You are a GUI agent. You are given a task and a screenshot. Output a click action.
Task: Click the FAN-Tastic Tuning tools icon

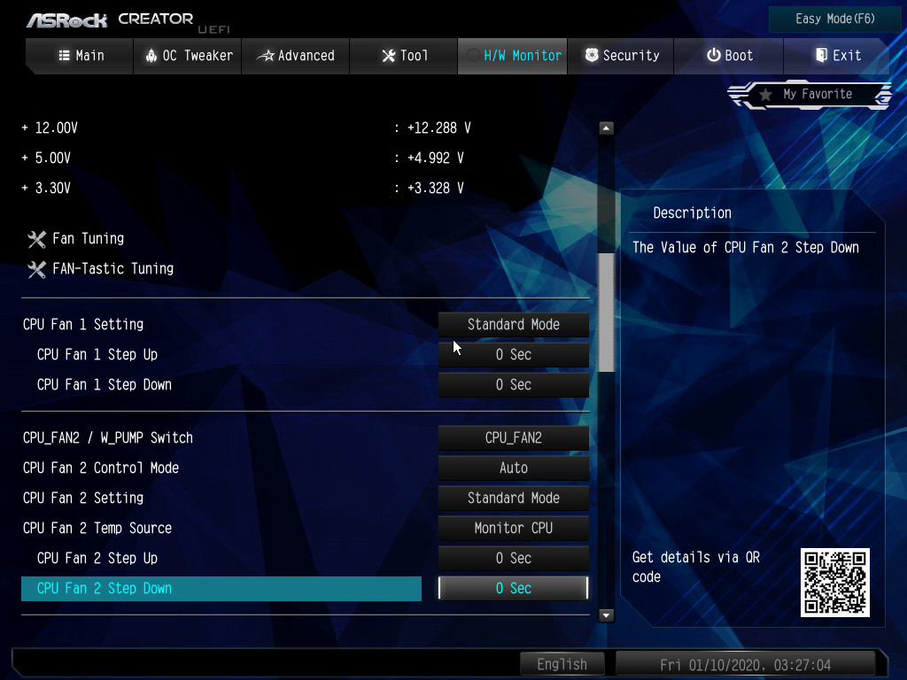point(36,269)
